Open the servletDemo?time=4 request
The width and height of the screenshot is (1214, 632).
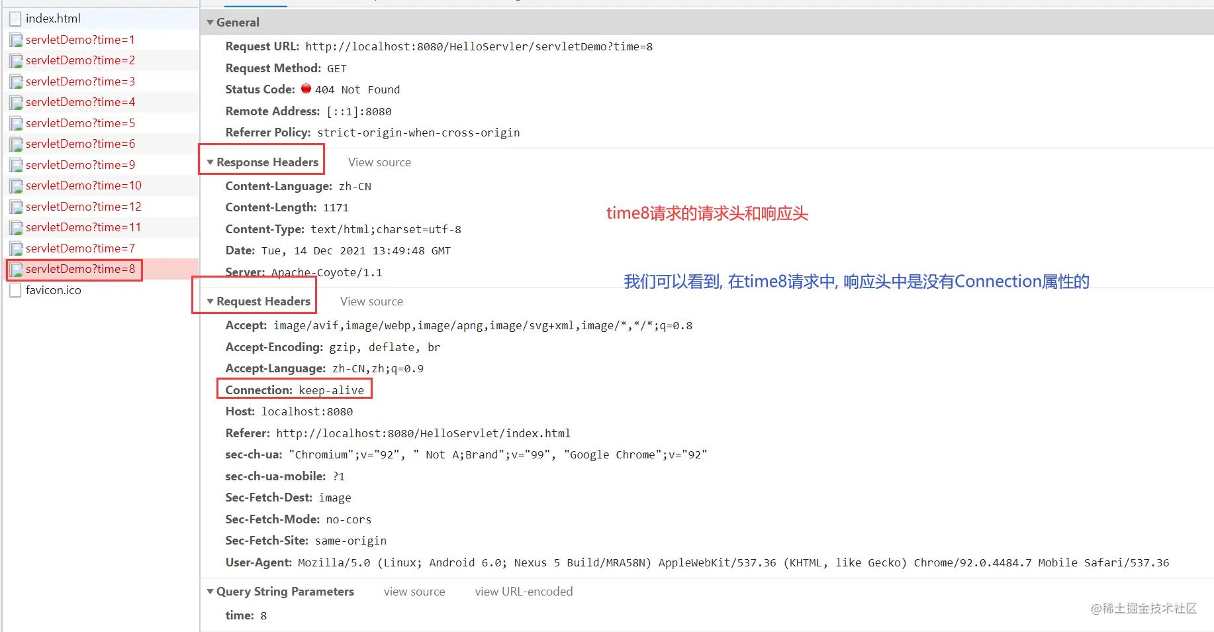click(x=80, y=102)
